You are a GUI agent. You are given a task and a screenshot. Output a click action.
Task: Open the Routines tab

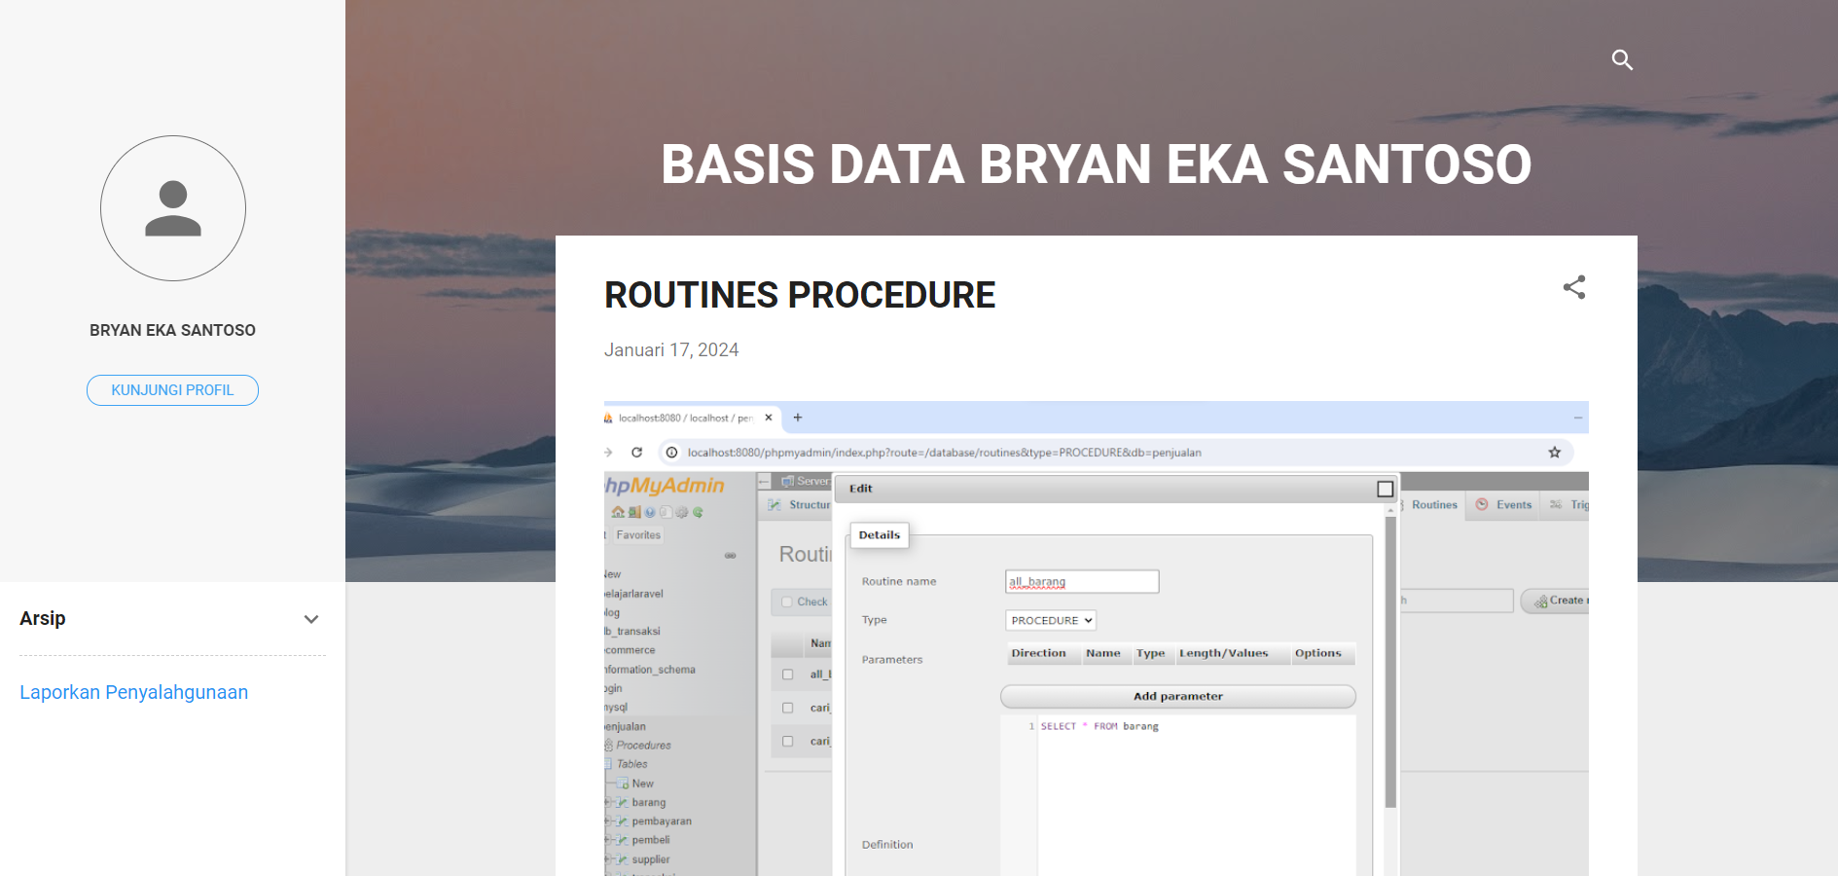point(1433,505)
